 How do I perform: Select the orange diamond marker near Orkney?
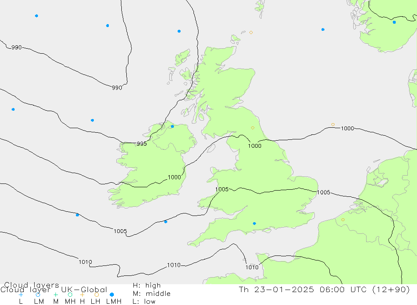point(251,32)
